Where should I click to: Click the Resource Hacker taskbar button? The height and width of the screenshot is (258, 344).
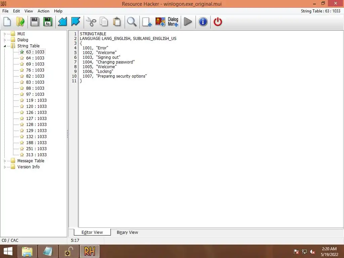[x=90, y=251]
